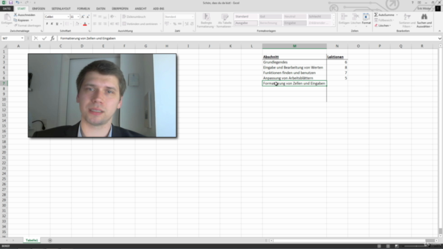Click inside the formula bar text field

click(248, 39)
